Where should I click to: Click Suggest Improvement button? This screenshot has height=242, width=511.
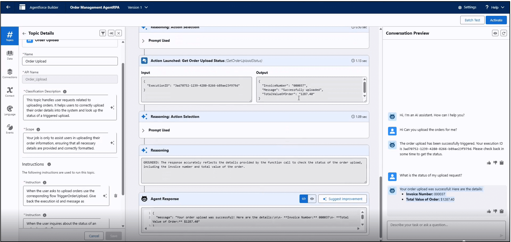tap(342, 199)
